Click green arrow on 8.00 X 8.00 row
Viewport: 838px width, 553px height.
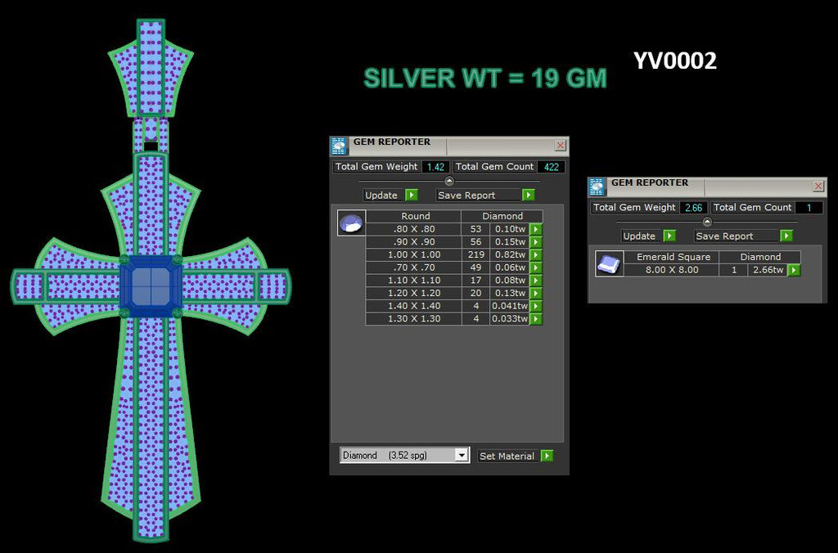[794, 270]
